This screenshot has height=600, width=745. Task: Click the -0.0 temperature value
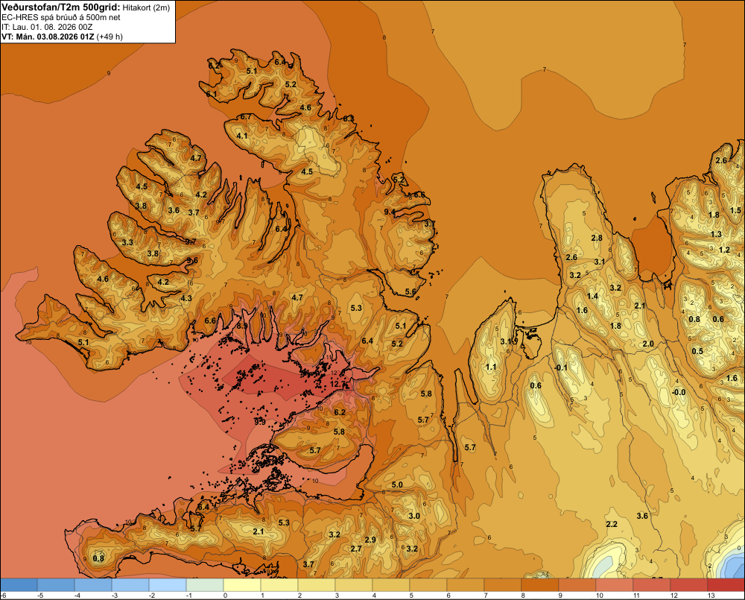coord(679,392)
